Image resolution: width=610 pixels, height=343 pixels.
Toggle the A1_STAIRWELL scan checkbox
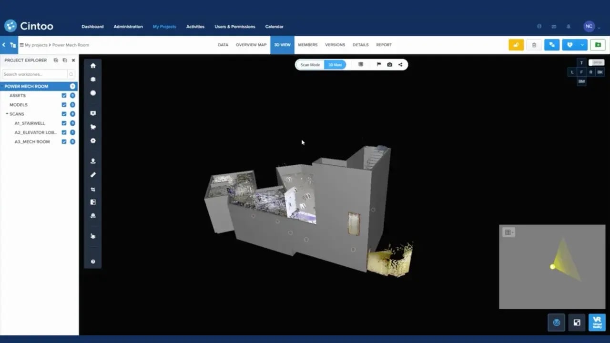tap(64, 123)
